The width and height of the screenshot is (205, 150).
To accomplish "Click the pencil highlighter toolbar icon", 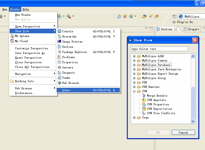I will coord(150,16).
